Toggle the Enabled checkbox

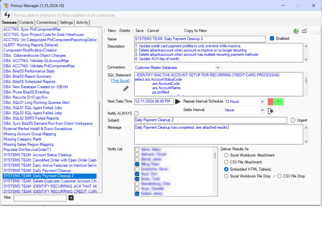click(x=272, y=38)
